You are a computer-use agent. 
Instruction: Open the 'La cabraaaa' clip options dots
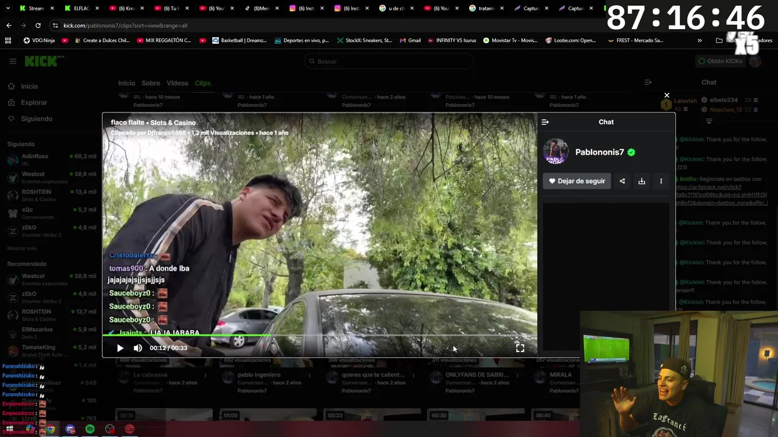(205, 375)
